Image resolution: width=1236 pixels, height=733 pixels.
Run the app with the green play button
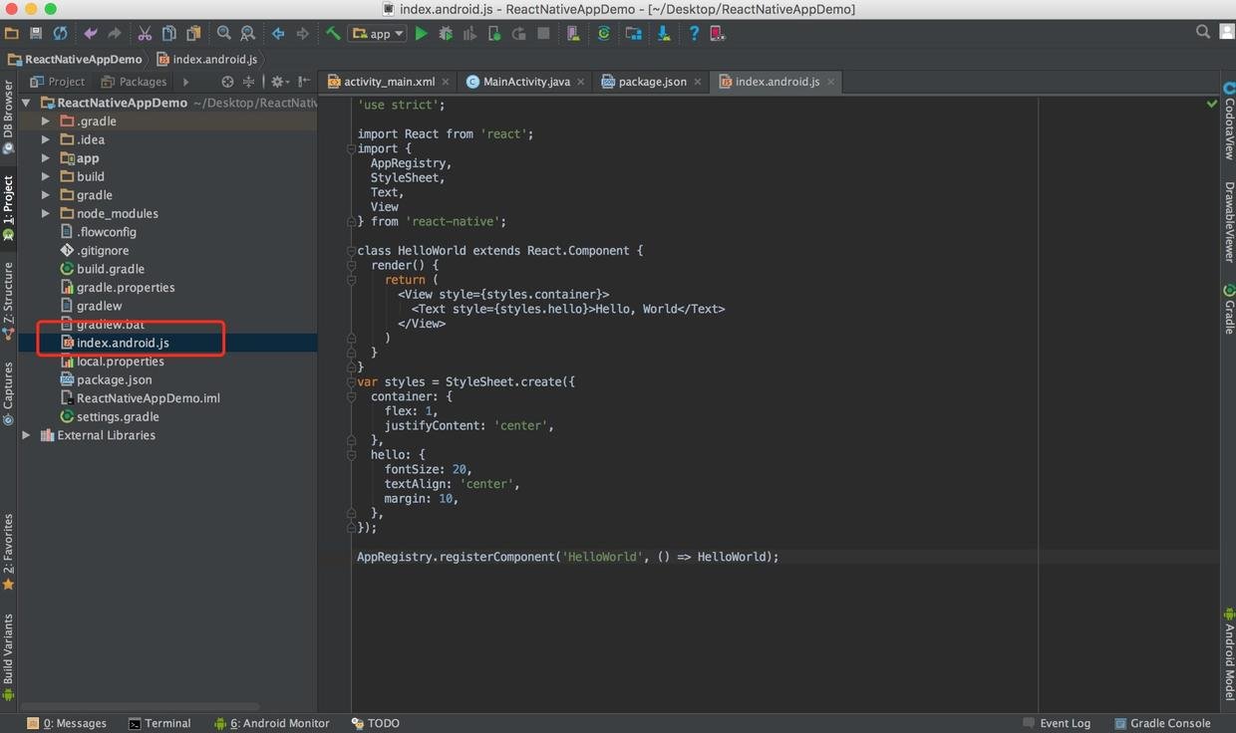tap(421, 33)
